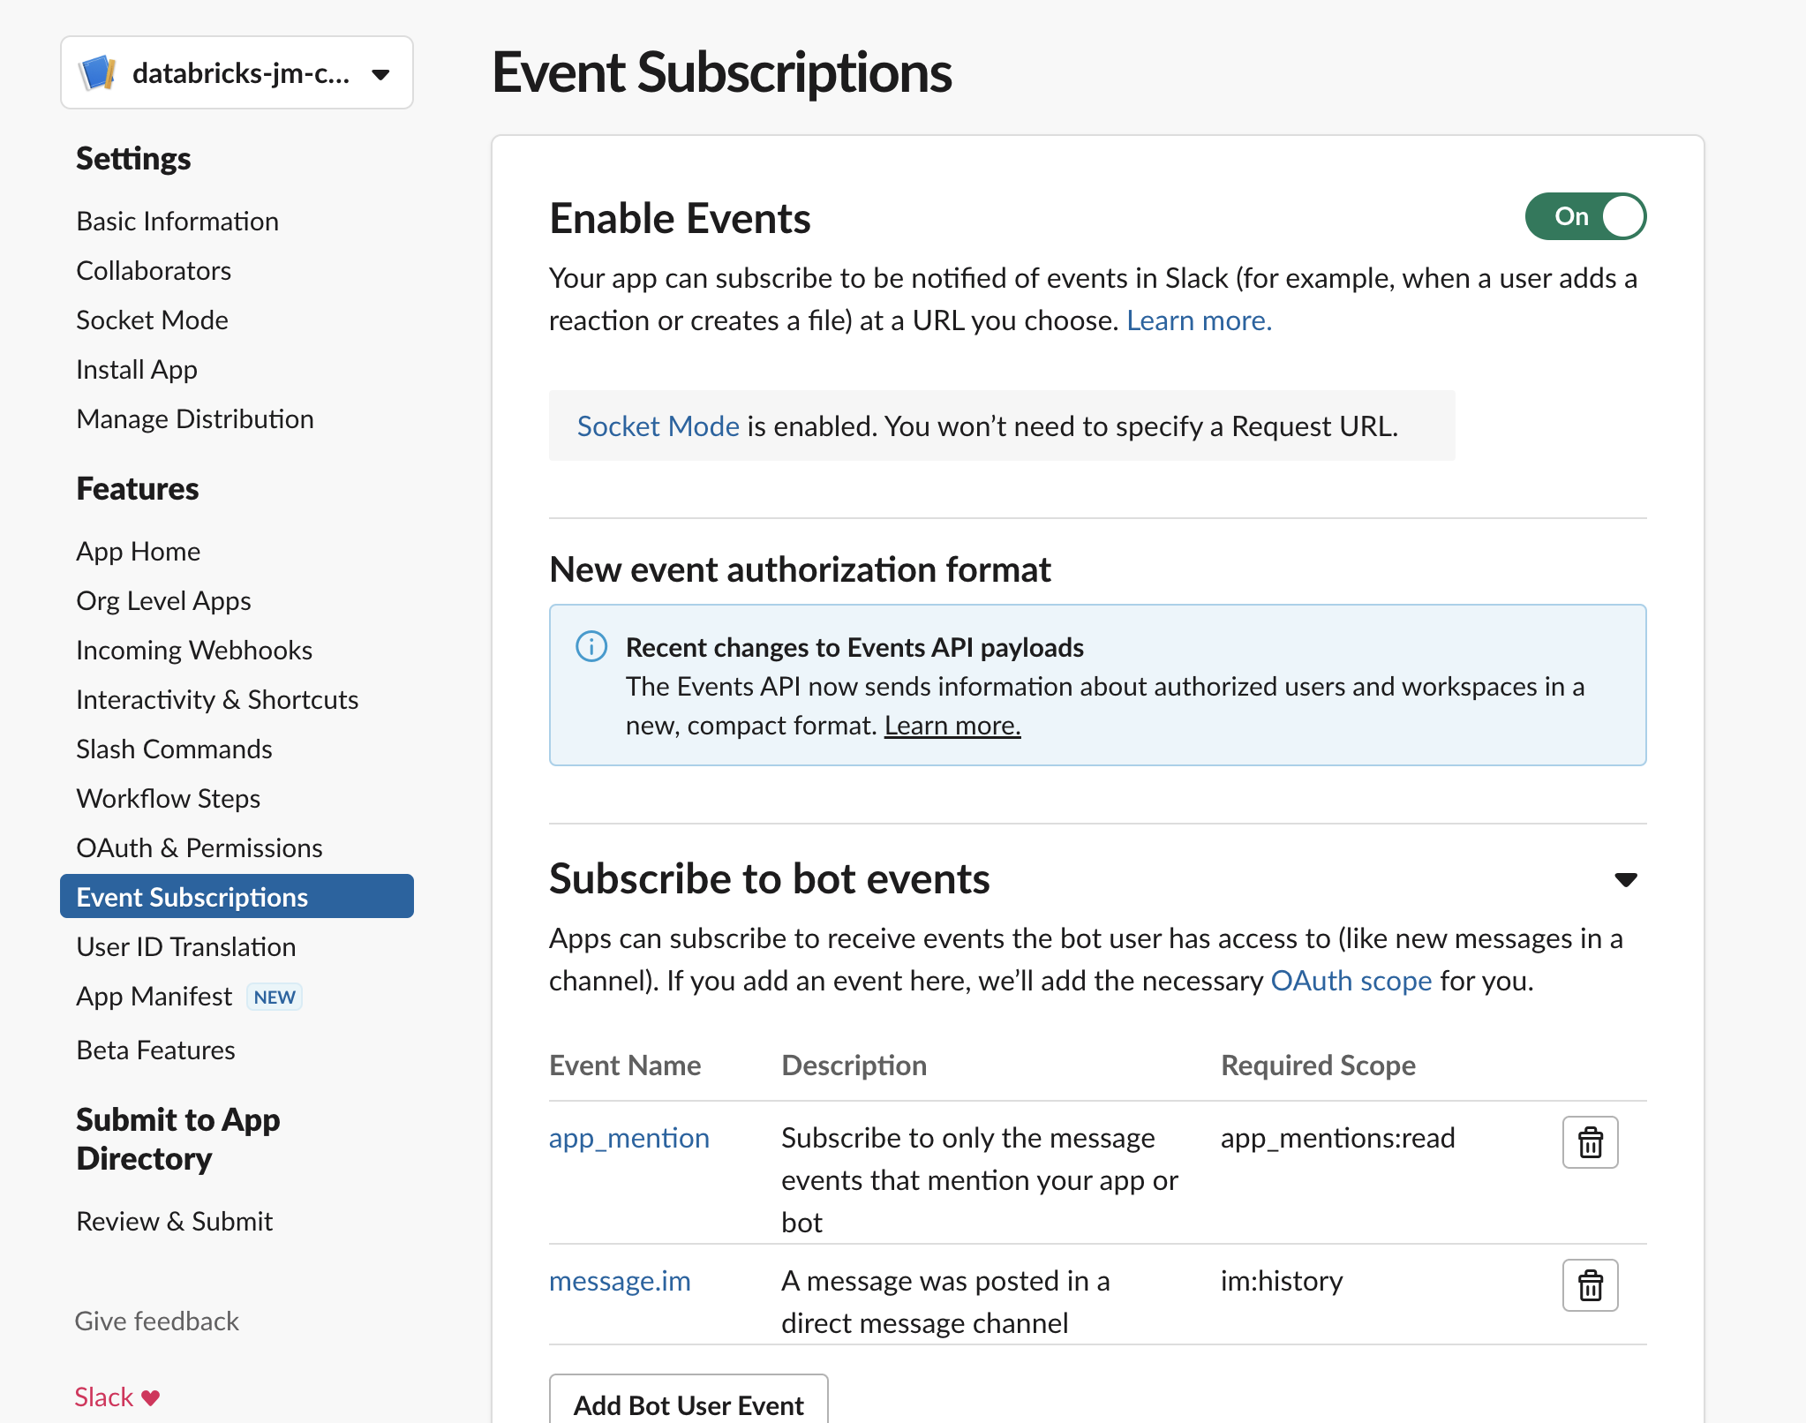Turn off the Enable Events toggle
Screen dimensions: 1806x1423
1585,216
